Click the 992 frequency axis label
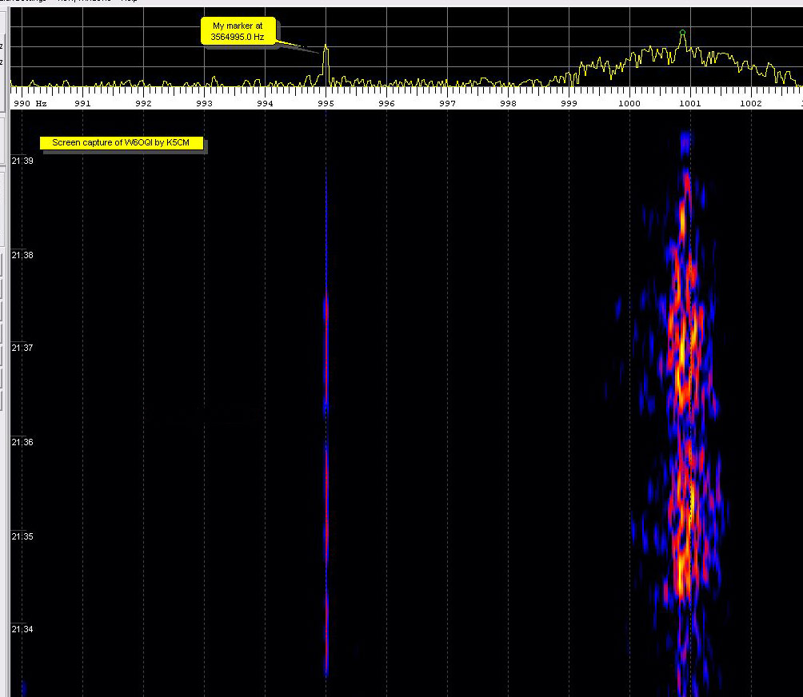The image size is (803, 697). pyautogui.click(x=143, y=103)
